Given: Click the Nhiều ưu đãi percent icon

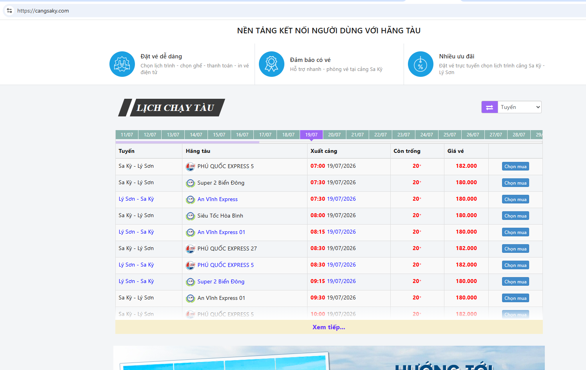Looking at the screenshot, I should click(x=420, y=64).
